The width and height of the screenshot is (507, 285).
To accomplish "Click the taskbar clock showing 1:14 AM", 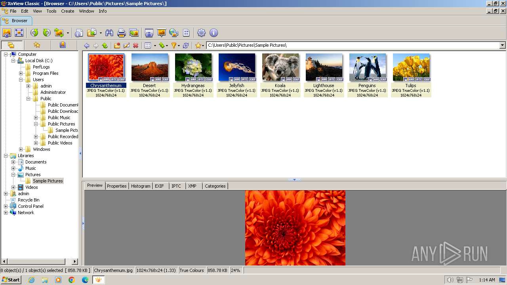I will click(487, 280).
